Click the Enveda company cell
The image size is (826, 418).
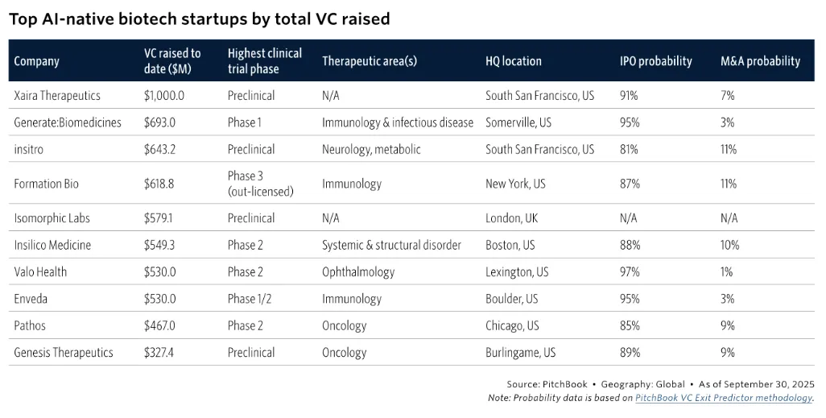[31, 299]
